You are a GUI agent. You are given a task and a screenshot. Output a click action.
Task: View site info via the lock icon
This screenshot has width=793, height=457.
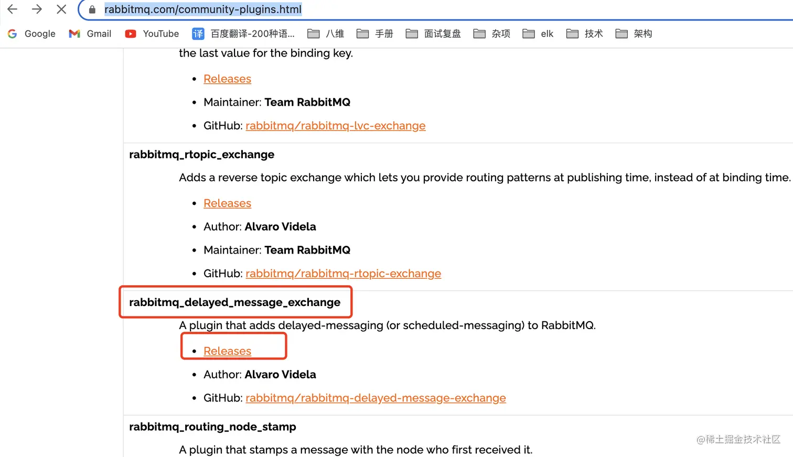coord(92,9)
